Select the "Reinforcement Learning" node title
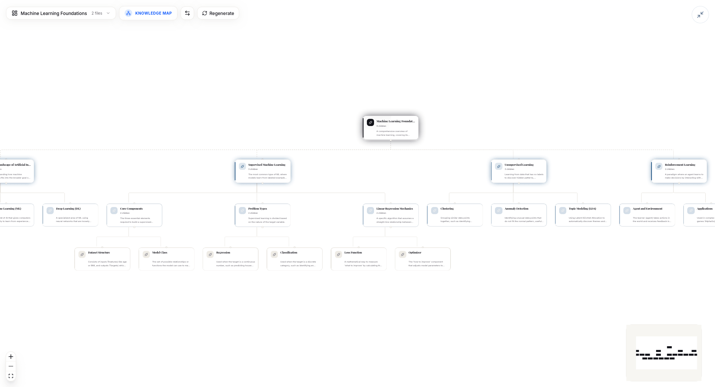Image resolution: width=715 pixels, height=387 pixels. (x=680, y=165)
